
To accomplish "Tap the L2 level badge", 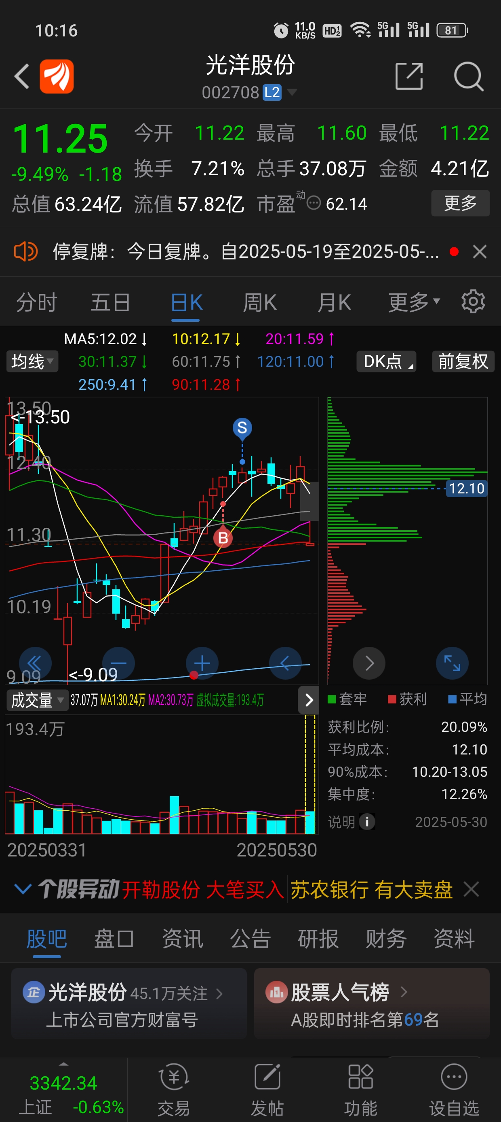I will point(272,92).
